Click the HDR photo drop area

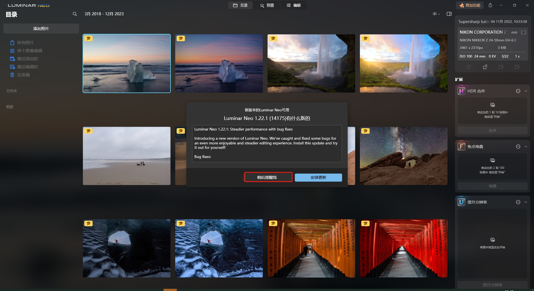click(493, 111)
